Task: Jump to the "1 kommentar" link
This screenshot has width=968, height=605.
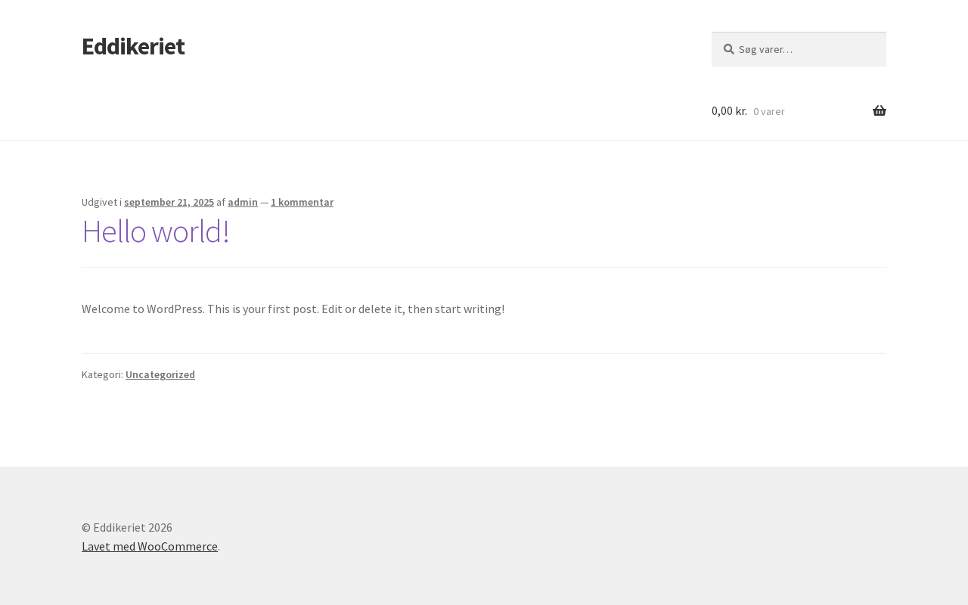Action: point(302,202)
